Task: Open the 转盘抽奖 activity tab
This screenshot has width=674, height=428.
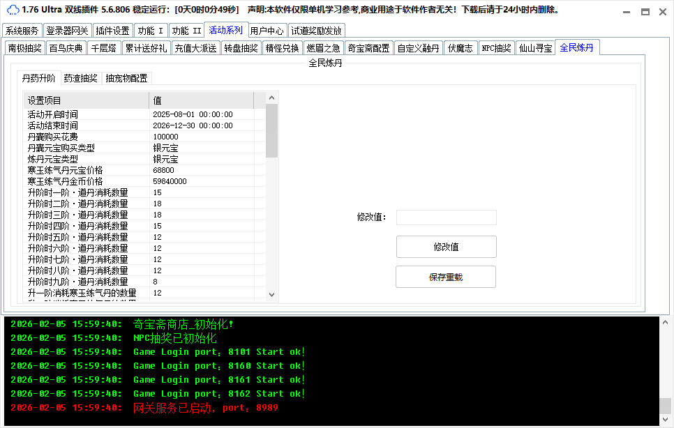Action: (x=241, y=48)
